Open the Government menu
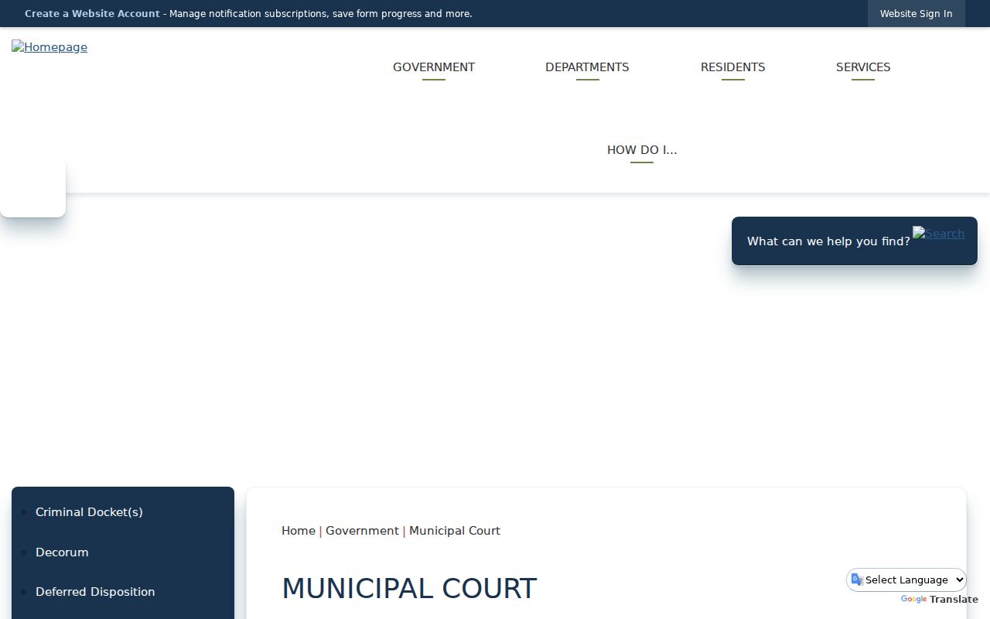Image resolution: width=990 pixels, height=619 pixels. pos(434,67)
